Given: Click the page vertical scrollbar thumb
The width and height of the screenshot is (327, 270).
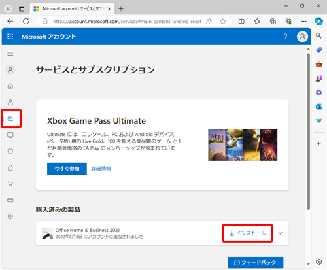Looking at the screenshot, I should (308, 131).
